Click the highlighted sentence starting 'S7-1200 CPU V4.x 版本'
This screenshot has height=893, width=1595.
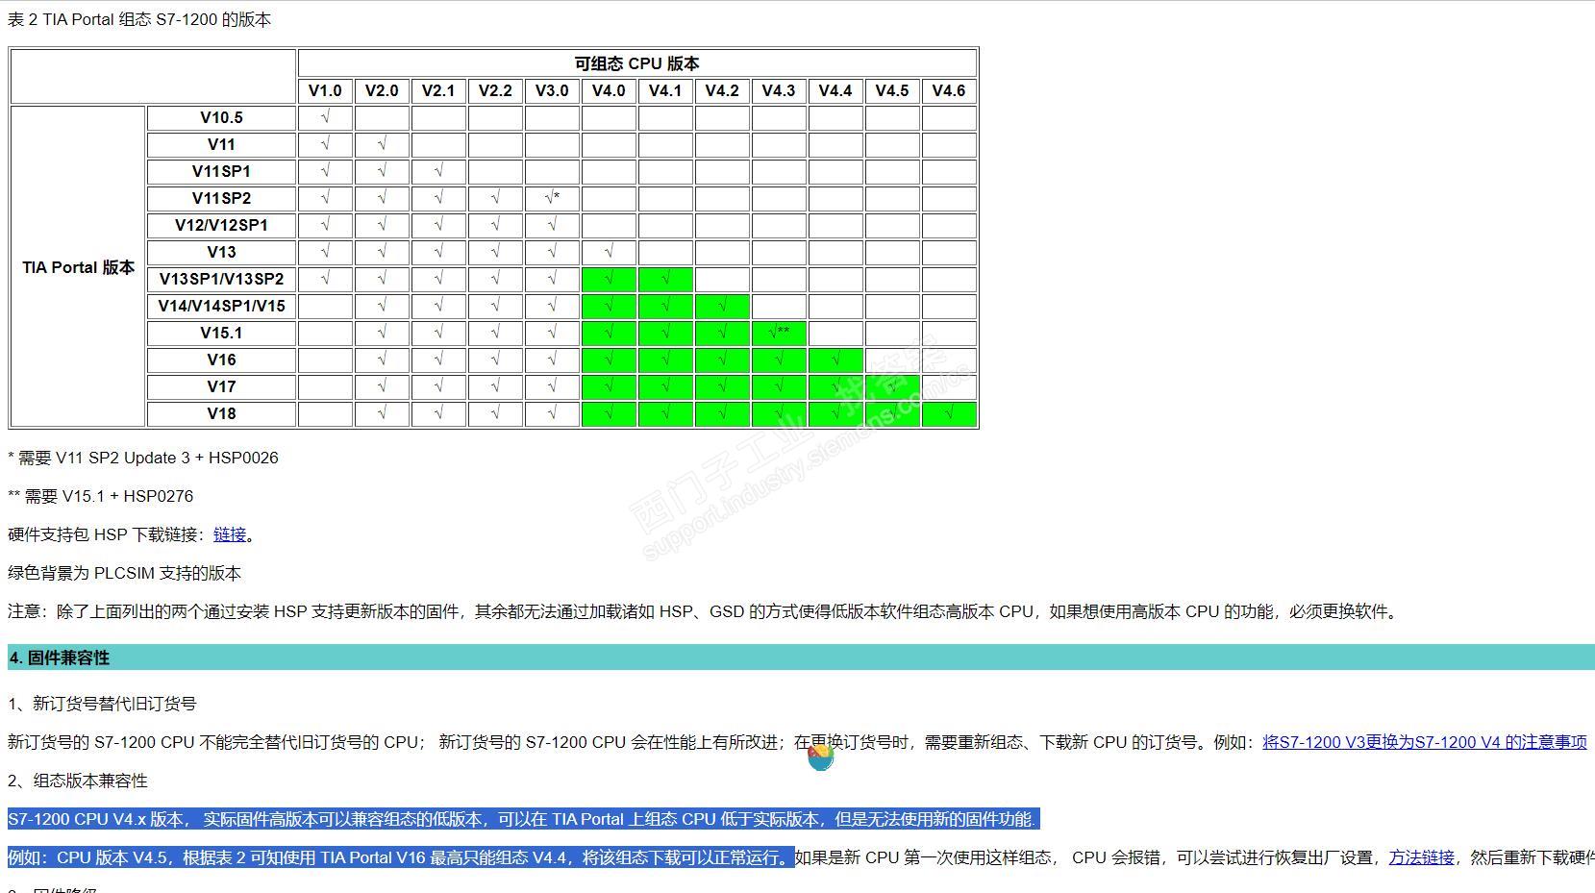[523, 819]
